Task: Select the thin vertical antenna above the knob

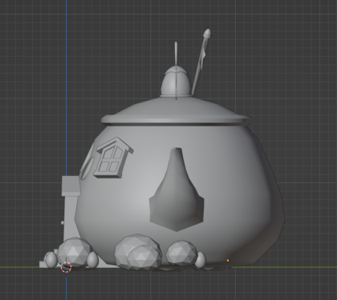Action: pyautogui.click(x=176, y=54)
